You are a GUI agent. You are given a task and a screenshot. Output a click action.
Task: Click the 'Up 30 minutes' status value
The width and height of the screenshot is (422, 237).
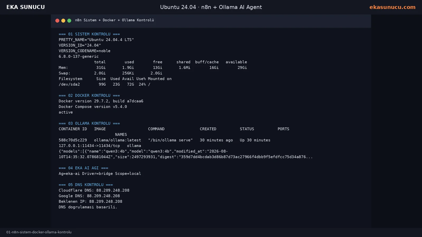(x=255, y=140)
